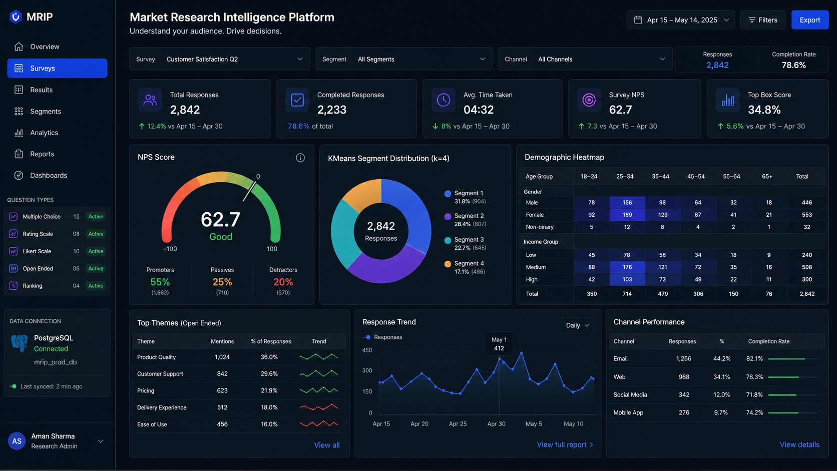Click the Dashboards gauge icon
This screenshot has width=837, height=471.
click(x=19, y=175)
